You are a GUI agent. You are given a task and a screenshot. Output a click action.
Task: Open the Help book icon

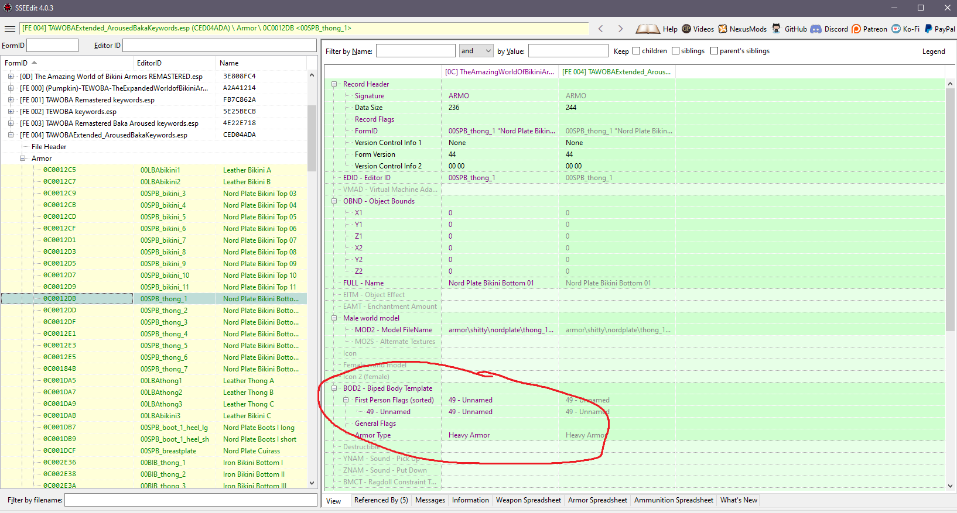647,29
